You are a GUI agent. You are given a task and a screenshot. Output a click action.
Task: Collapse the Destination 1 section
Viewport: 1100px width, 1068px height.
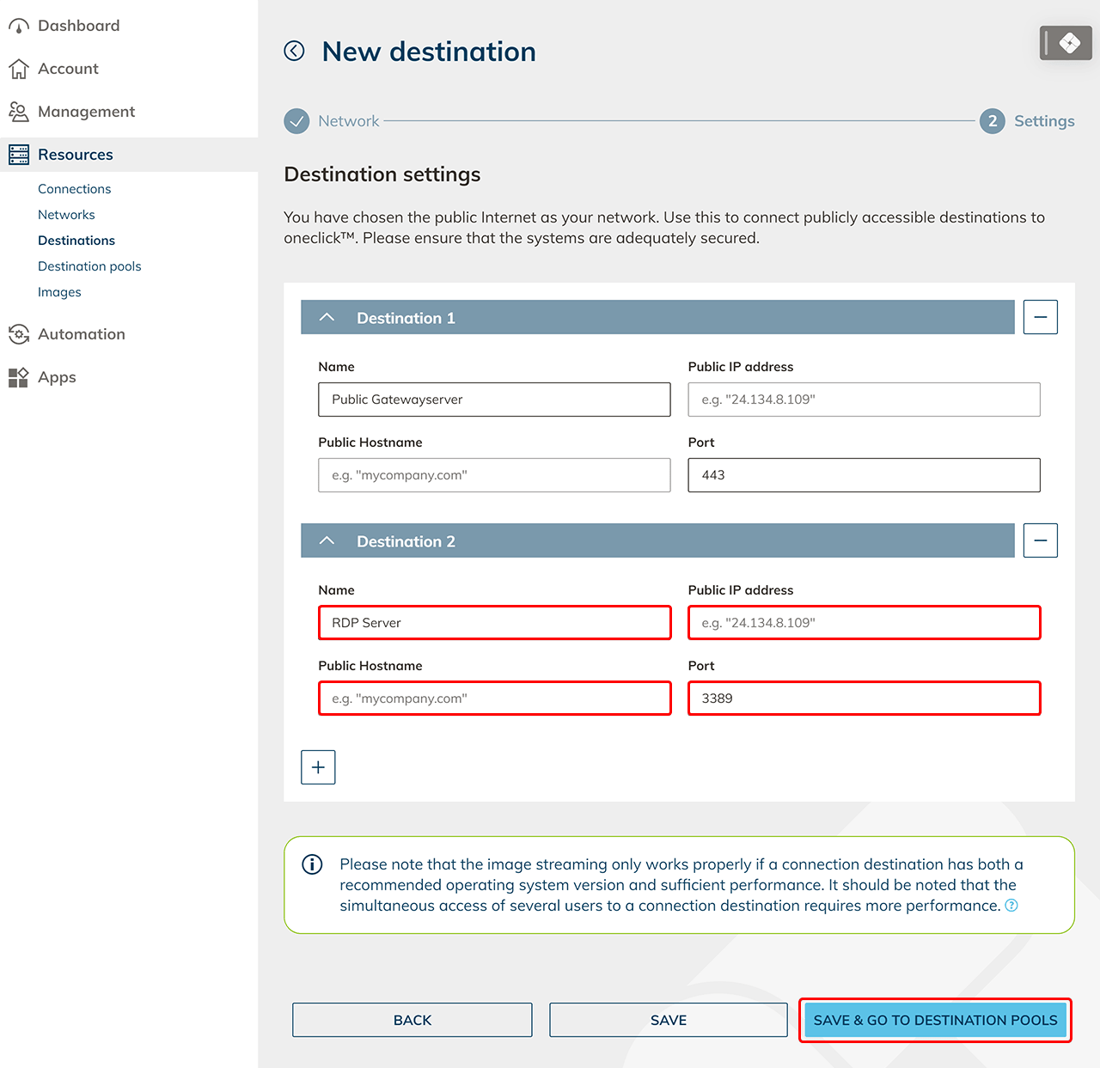[327, 317]
